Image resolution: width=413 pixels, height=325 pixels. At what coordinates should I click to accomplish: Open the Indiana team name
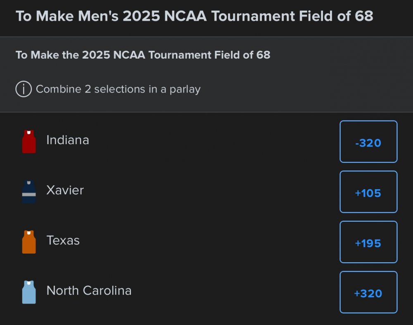click(x=67, y=140)
